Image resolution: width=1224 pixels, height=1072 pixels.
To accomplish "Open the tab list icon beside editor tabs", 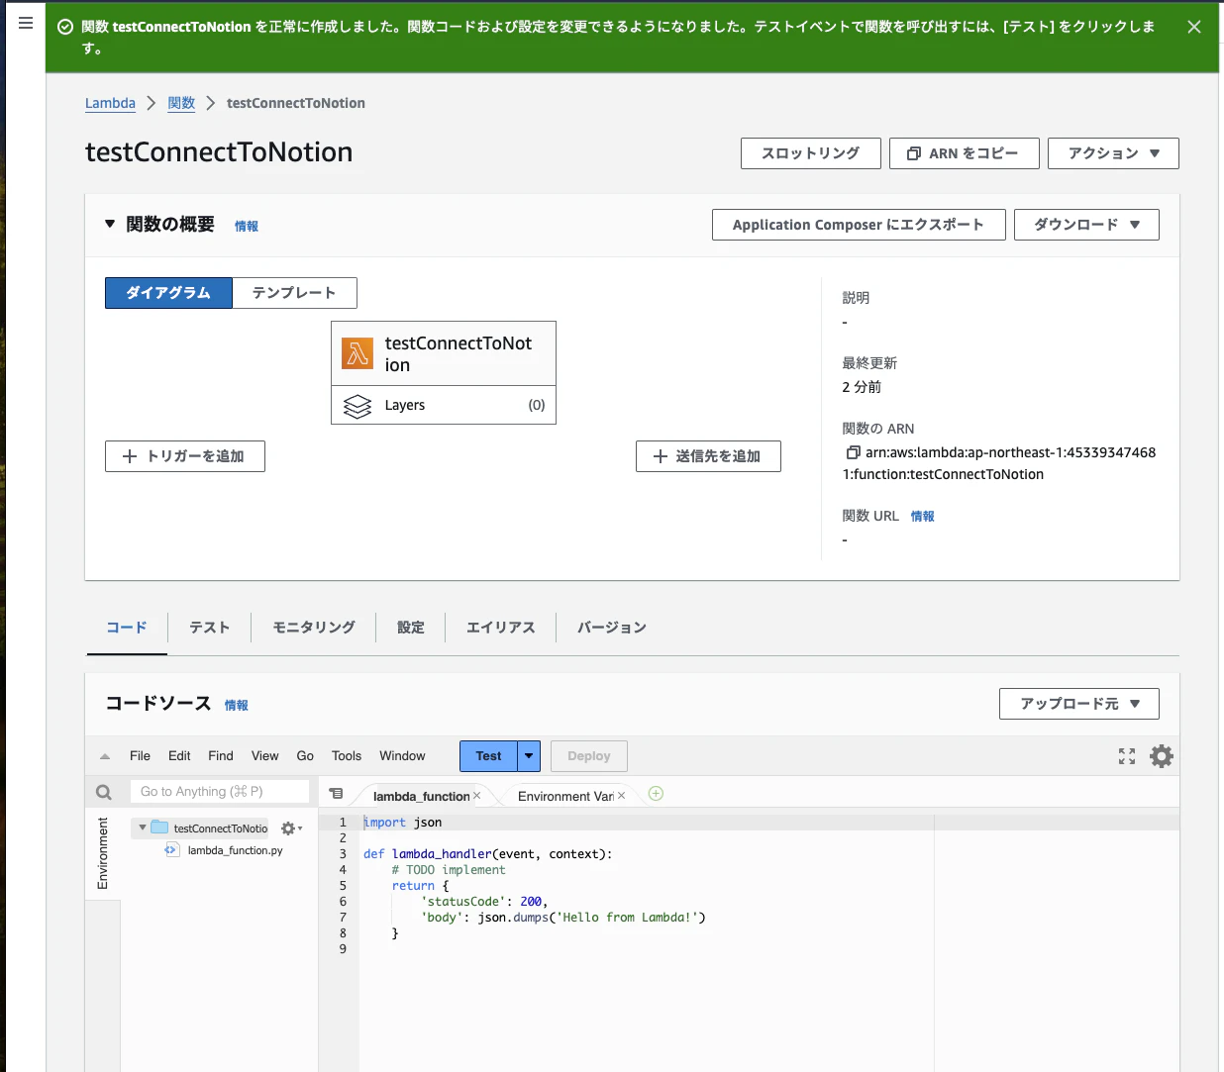I will coord(337,794).
